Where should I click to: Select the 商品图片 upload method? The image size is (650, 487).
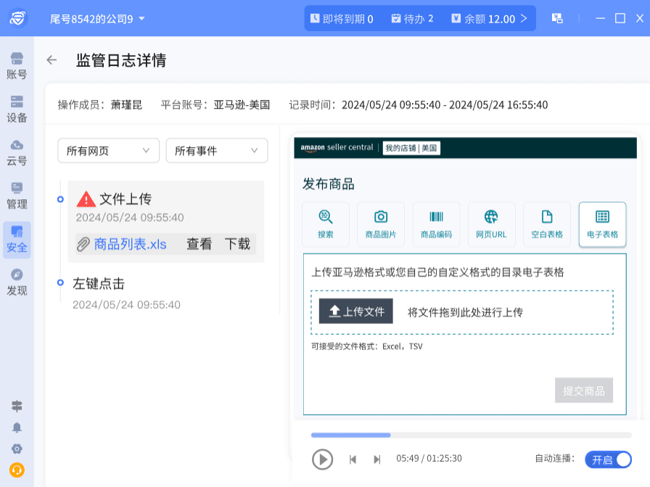tap(380, 224)
